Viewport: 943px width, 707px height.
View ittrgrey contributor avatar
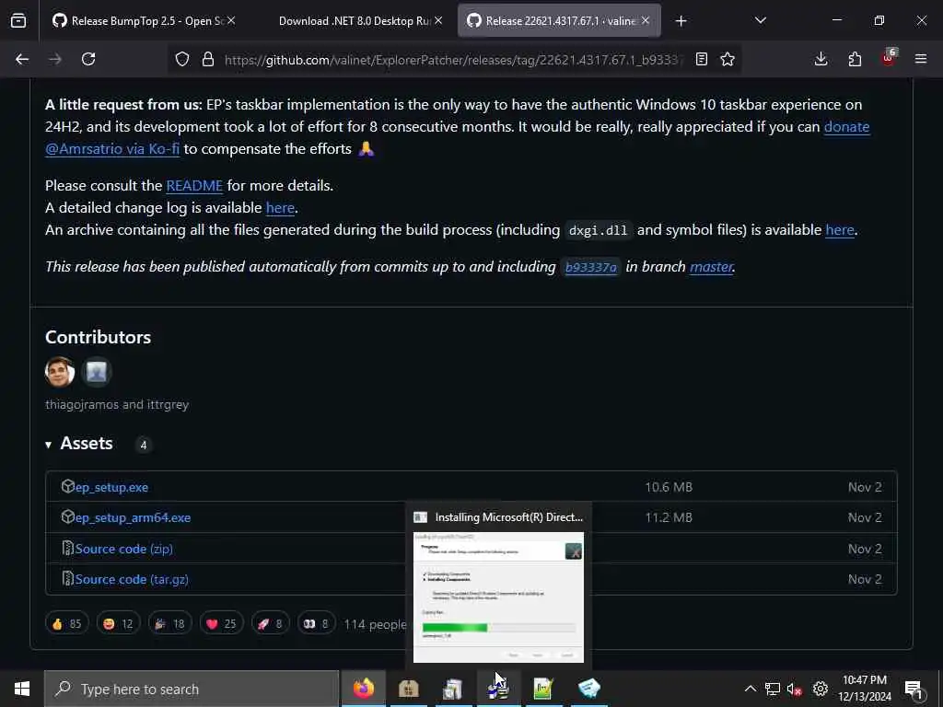[x=96, y=372]
